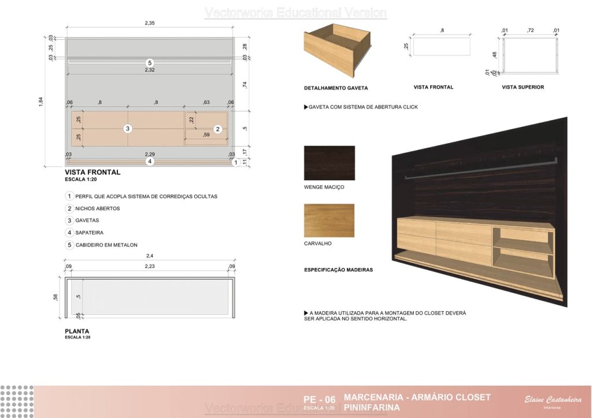Click the large 'VISTA FRONTAL' elevation title
Screen dimensions: 592x418
tap(92, 172)
